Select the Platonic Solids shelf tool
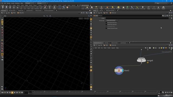 tap(54, 8)
